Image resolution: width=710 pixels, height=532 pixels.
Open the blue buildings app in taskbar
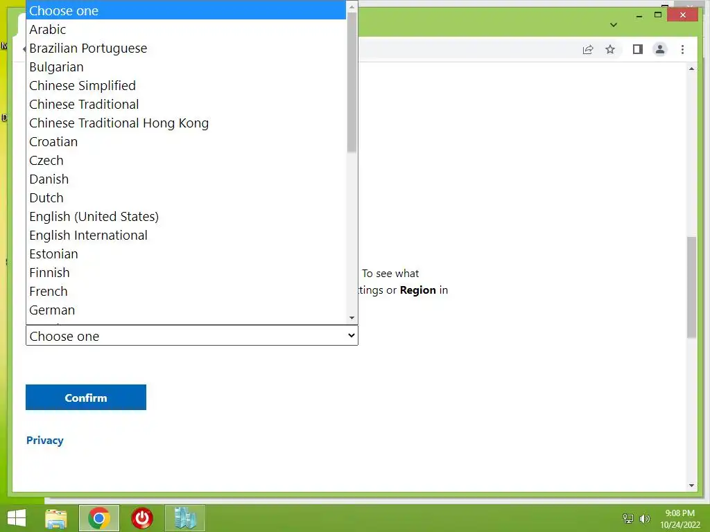(185, 518)
